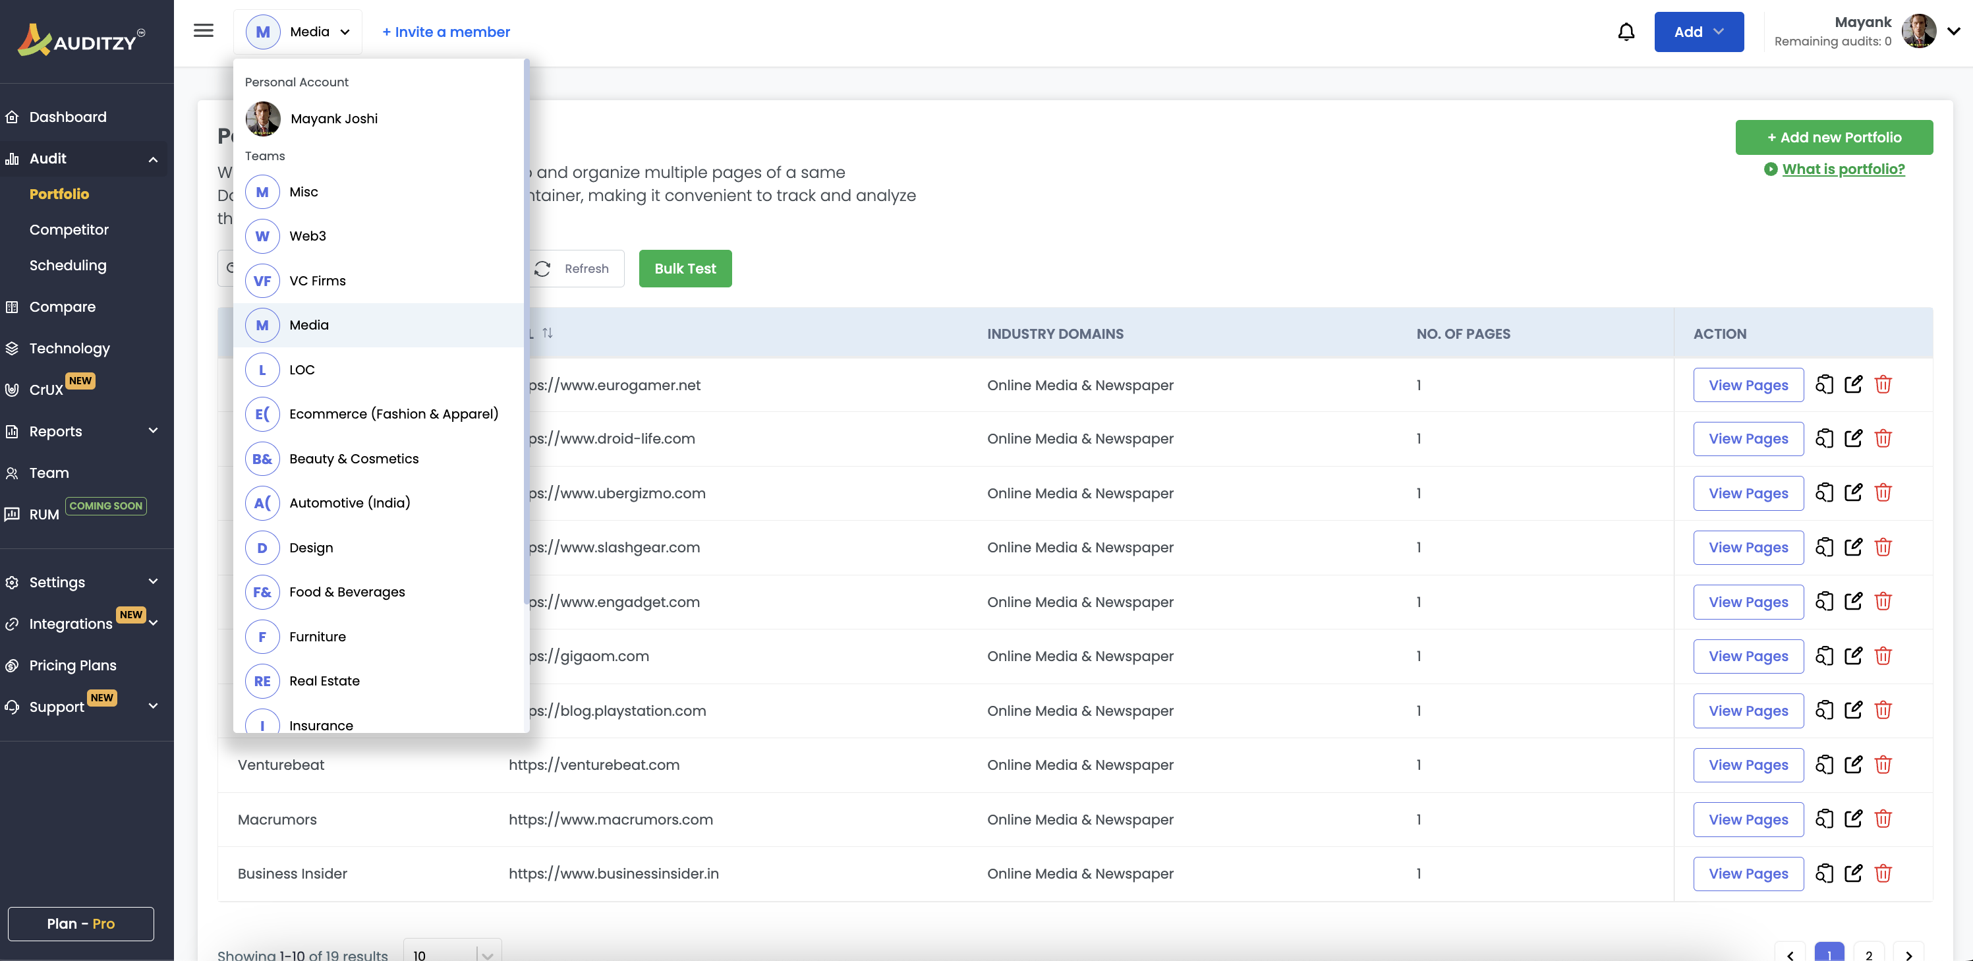Edit the eurogamer.net portfolio
Image resolution: width=1973 pixels, height=961 pixels.
click(1854, 385)
